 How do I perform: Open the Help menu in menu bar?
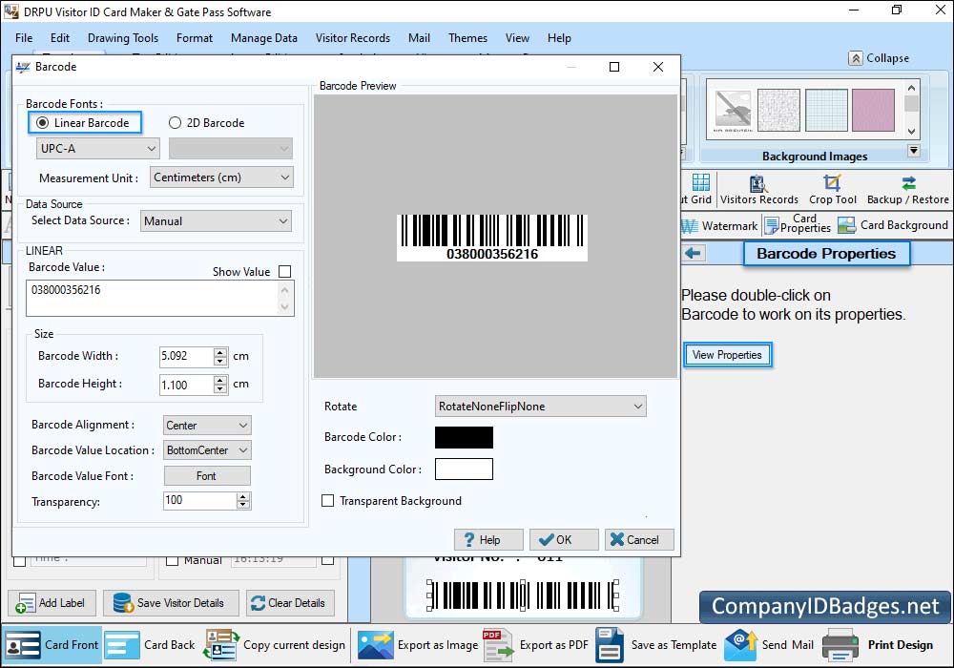[558, 38]
